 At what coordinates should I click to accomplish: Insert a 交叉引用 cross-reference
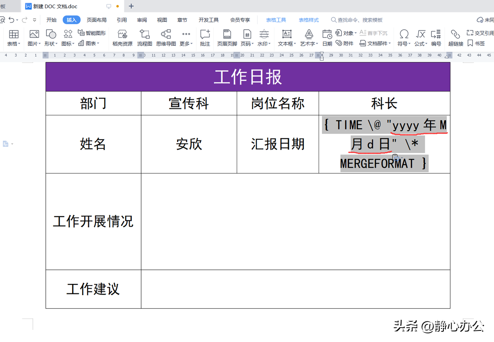[x=480, y=33]
